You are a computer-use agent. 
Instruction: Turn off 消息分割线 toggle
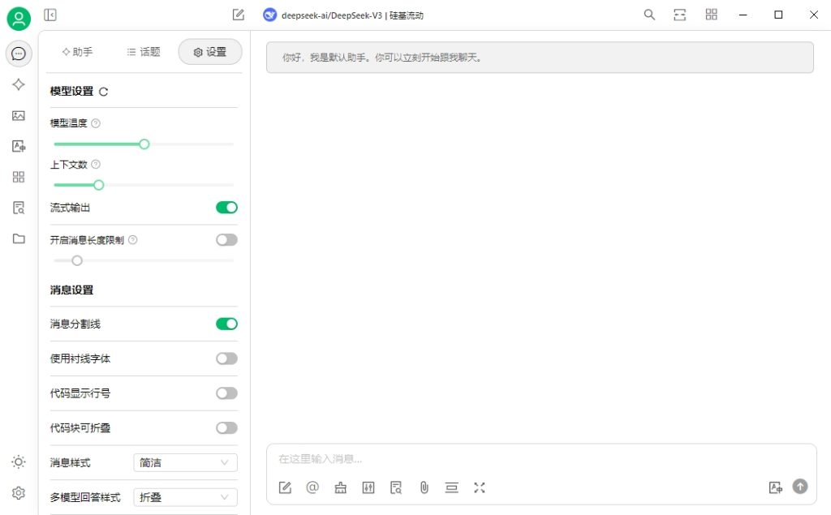[x=227, y=324]
